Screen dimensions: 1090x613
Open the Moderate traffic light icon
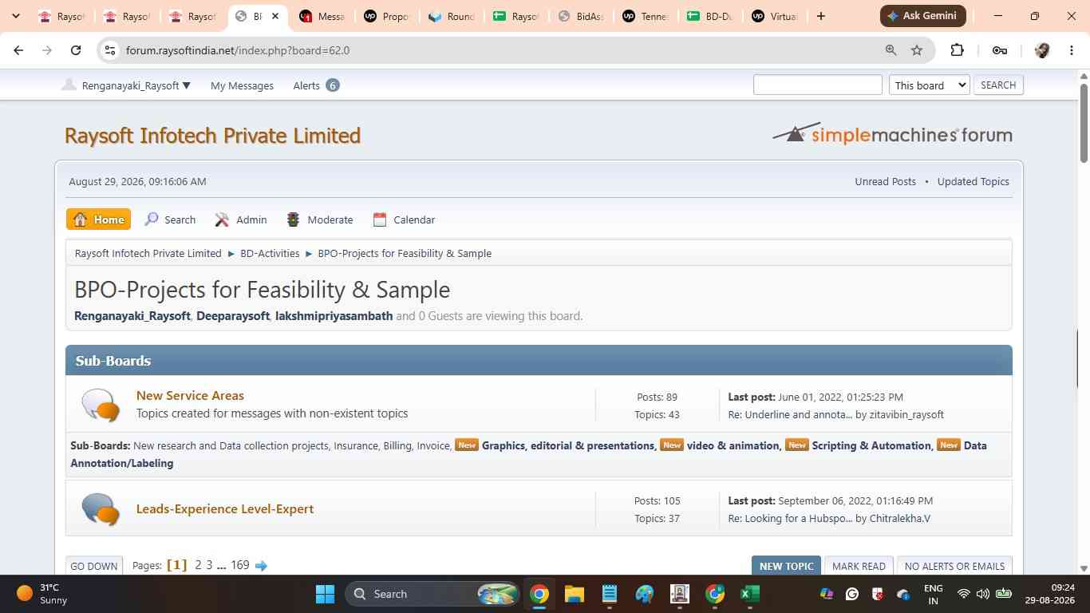tap(293, 219)
